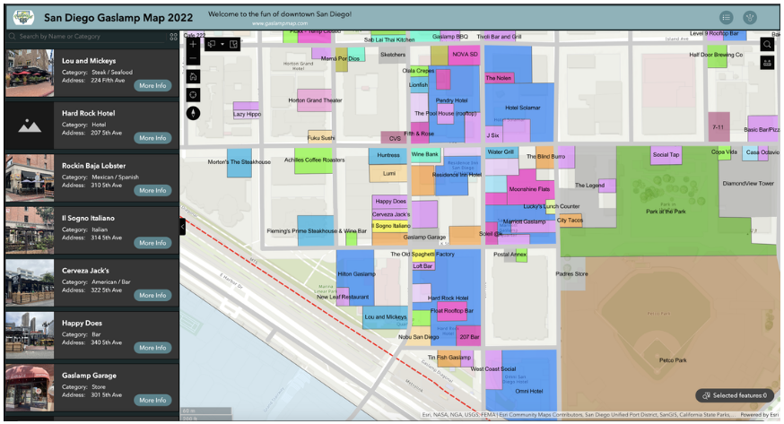The image size is (784, 424).
Task: Click Powered by Esri attribution
Action: coord(760,414)
